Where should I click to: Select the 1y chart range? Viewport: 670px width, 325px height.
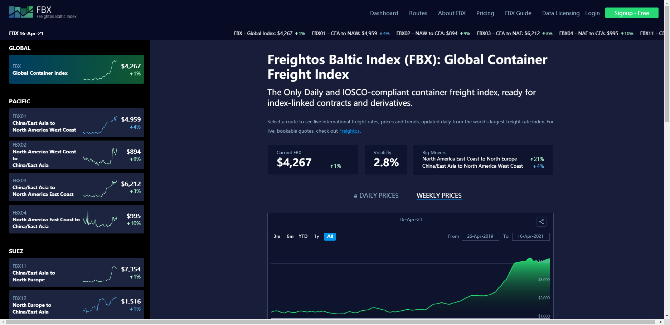[x=316, y=236]
